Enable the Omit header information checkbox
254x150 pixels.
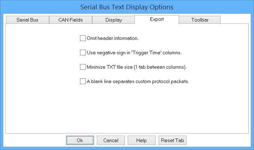(x=83, y=38)
